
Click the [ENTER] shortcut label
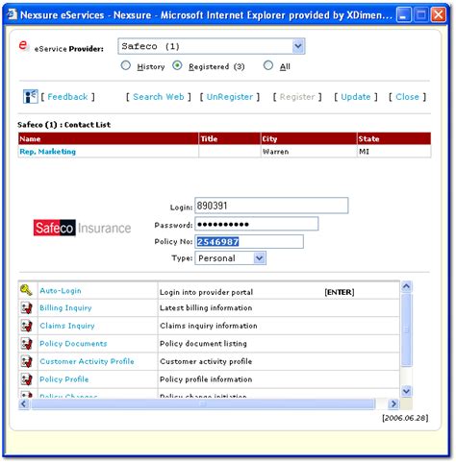pos(340,292)
